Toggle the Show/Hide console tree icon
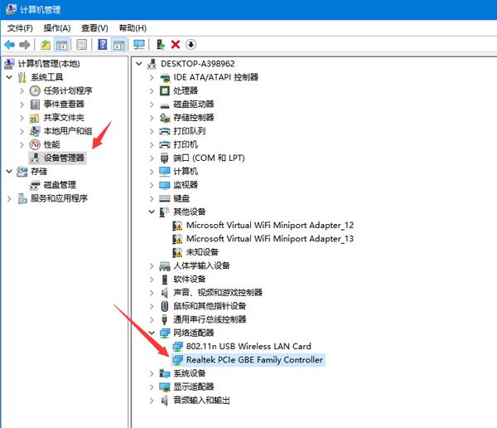The width and height of the screenshot is (497, 428). tap(62, 45)
